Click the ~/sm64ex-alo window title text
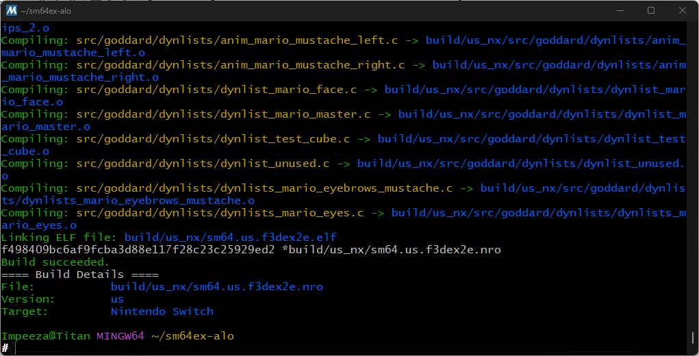The width and height of the screenshot is (699, 356). pyautogui.click(x=46, y=11)
